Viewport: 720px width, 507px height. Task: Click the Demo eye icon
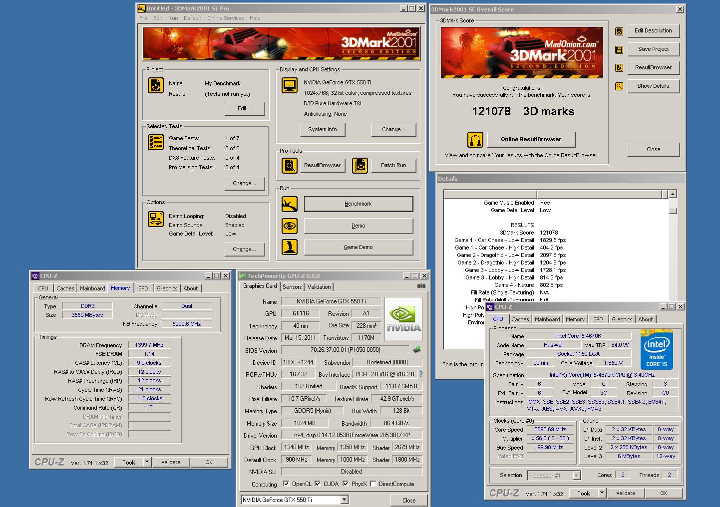[x=290, y=226]
